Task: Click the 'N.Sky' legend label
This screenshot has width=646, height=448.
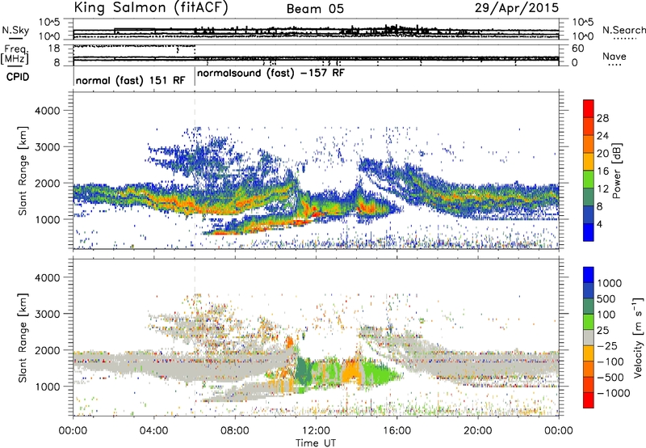Action: tap(15, 30)
